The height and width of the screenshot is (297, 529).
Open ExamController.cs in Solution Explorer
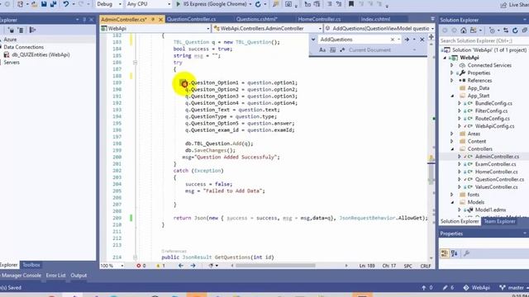[495, 164]
